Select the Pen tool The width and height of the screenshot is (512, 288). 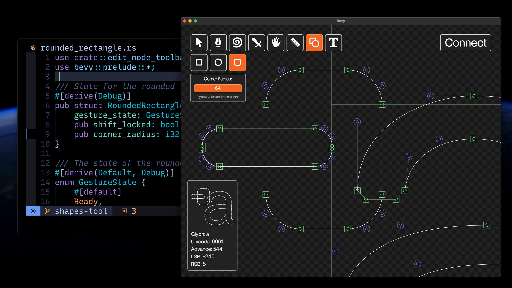(218, 43)
